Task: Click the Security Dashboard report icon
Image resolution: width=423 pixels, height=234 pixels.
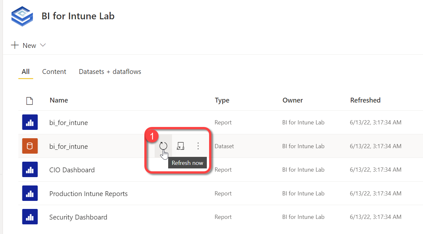Action: click(x=30, y=217)
